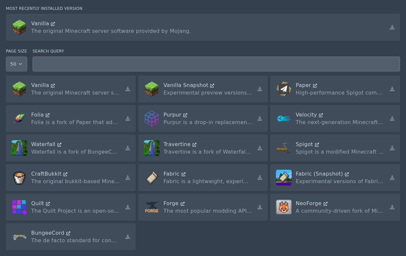
Task: Click the Paper airplane logo thumbnail
Action: (x=284, y=89)
